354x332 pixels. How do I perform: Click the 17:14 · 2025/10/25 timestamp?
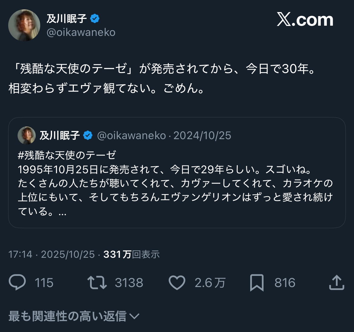[x=51, y=254]
